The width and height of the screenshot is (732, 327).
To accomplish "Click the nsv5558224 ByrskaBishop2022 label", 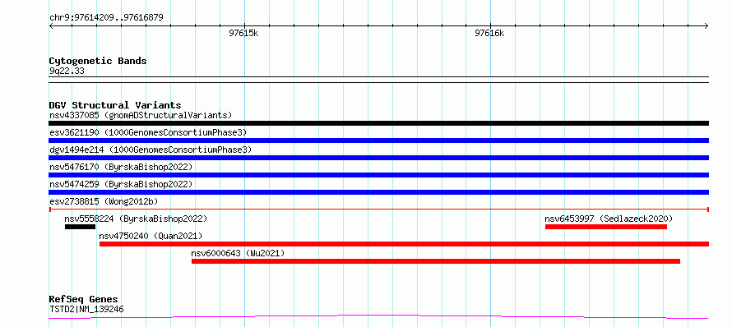I will tap(136, 219).
